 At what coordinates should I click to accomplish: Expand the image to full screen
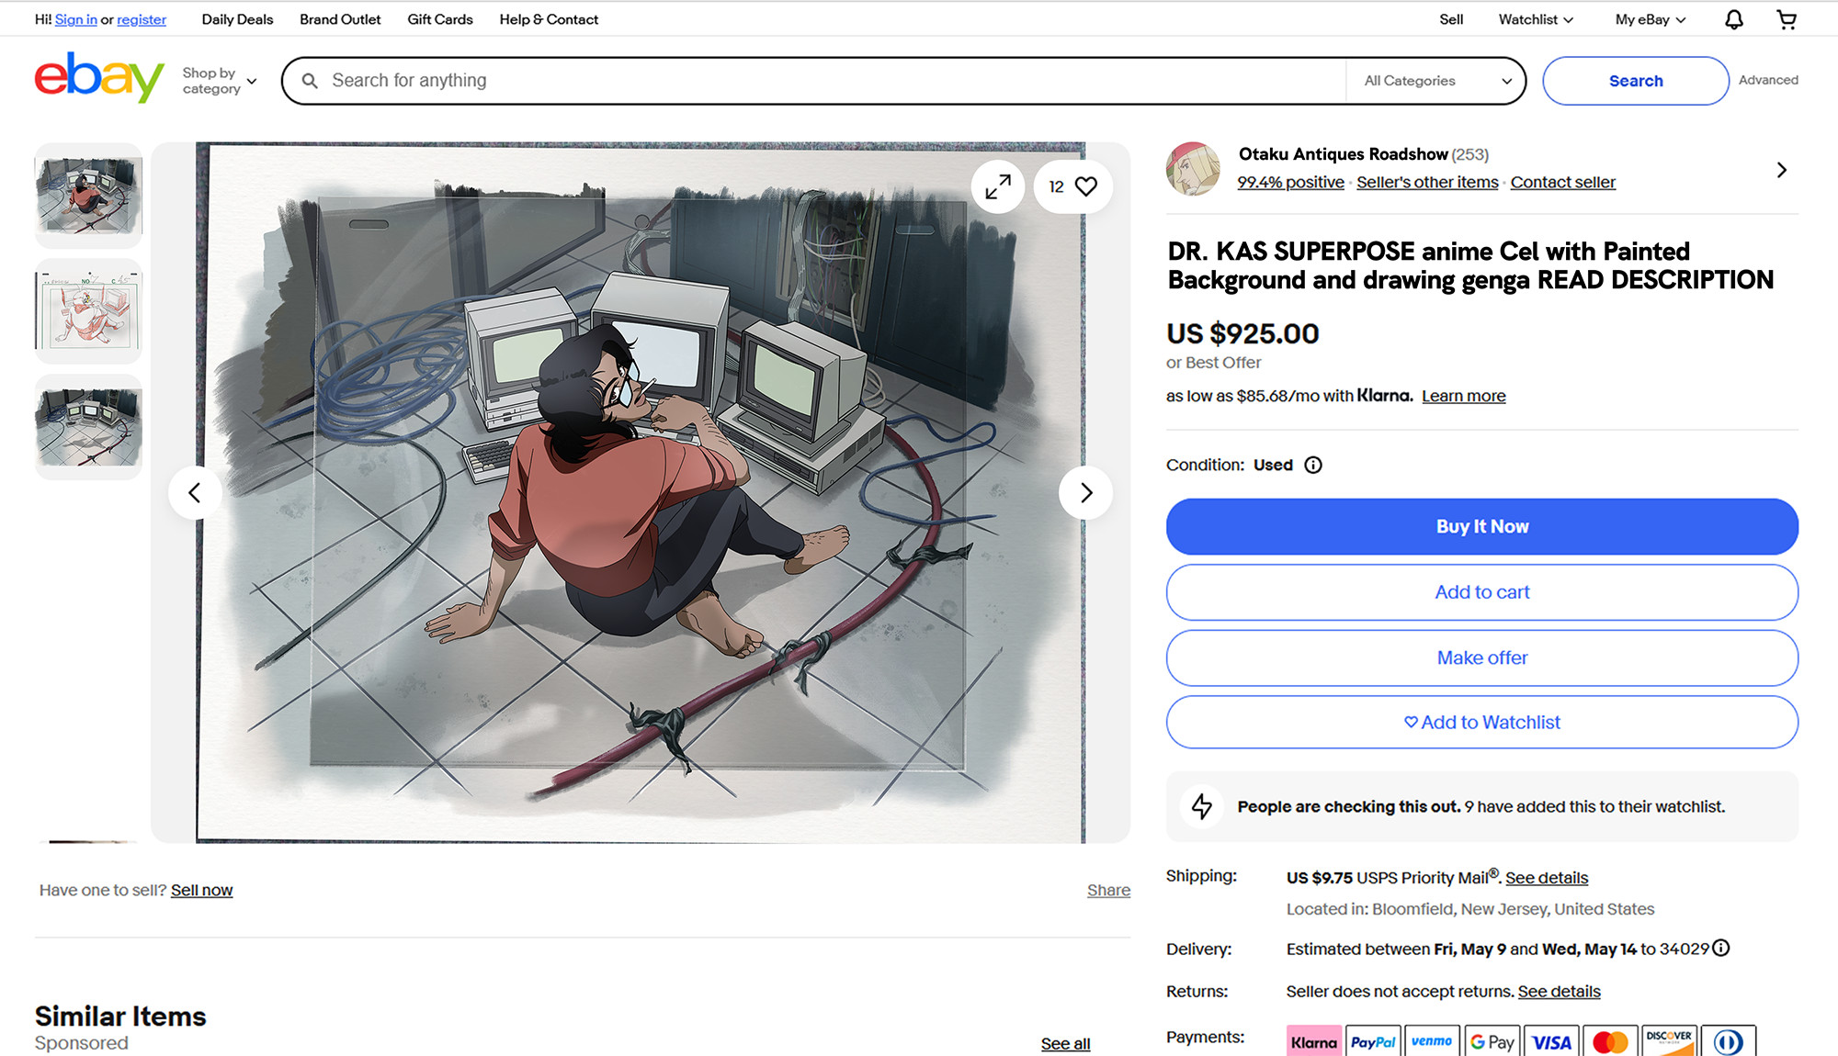point(998,186)
